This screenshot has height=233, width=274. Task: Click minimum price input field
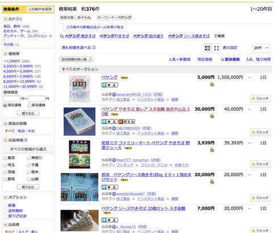tap(12, 99)
